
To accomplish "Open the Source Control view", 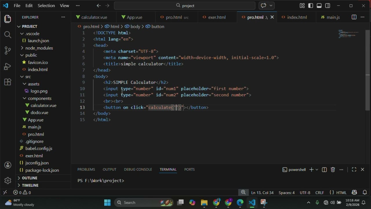I will point(8,51).
